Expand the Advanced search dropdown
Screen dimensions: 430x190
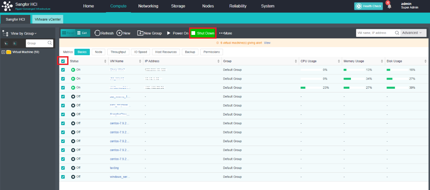click(x=413, y=33)
